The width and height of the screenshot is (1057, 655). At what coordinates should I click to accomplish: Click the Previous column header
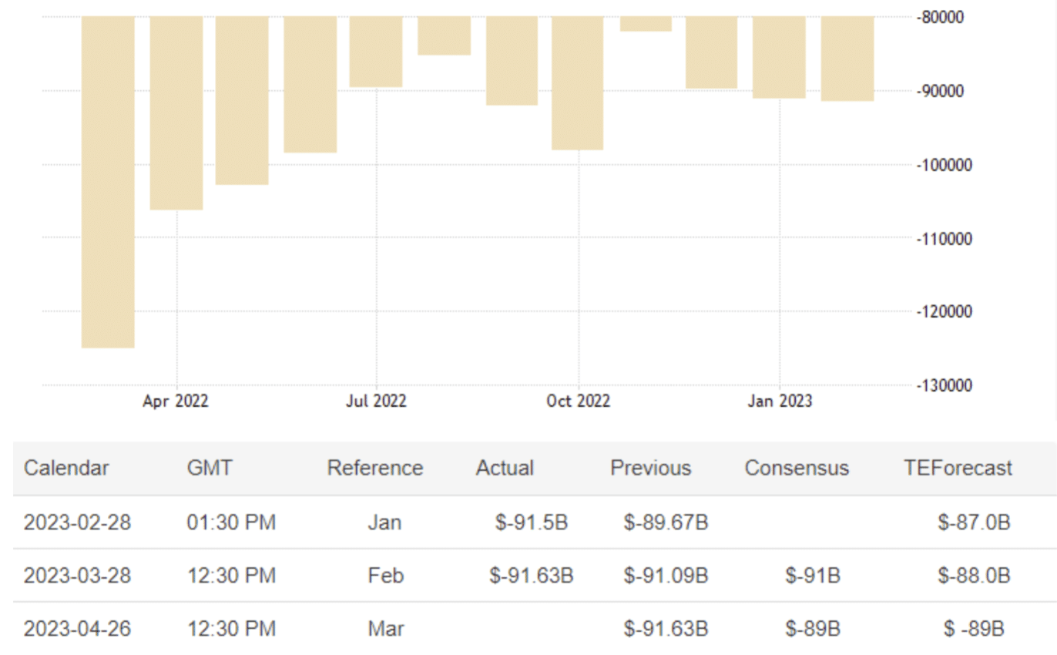point(650,468)
